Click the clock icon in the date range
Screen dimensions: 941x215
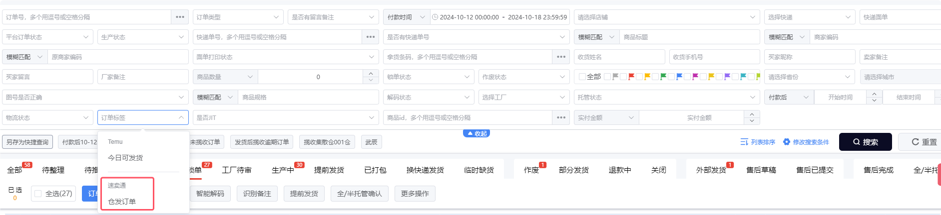[435, 17]
